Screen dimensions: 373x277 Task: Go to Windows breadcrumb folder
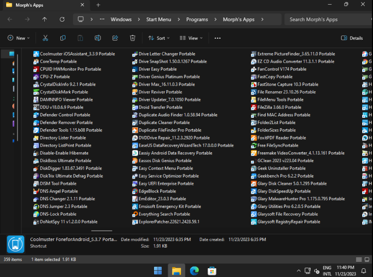(121, 19)
